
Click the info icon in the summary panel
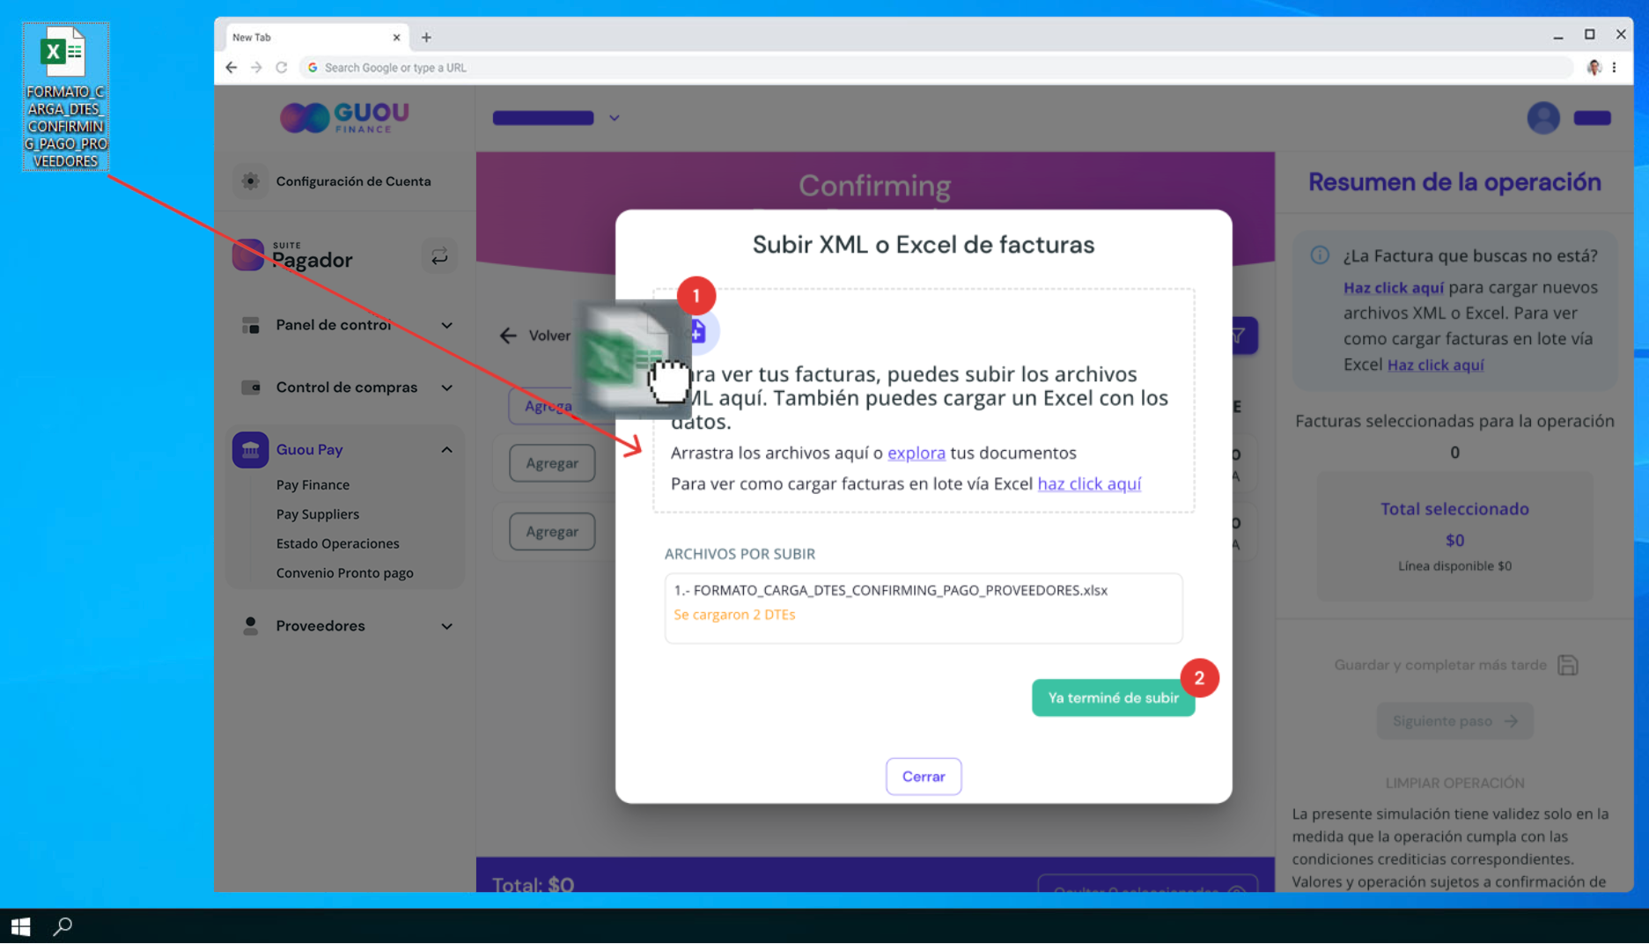click(1319, 255)
